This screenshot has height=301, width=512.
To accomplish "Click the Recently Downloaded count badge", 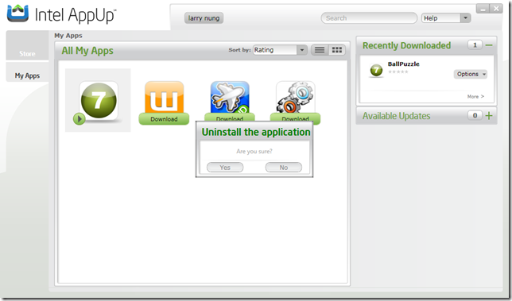I will point(475,45).
